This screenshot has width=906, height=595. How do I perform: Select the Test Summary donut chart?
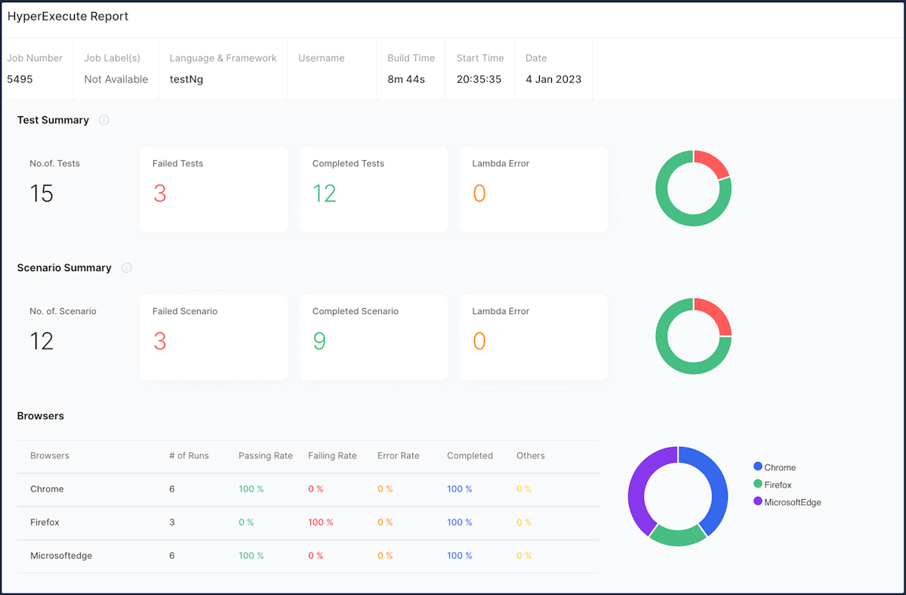click(693, 188)
